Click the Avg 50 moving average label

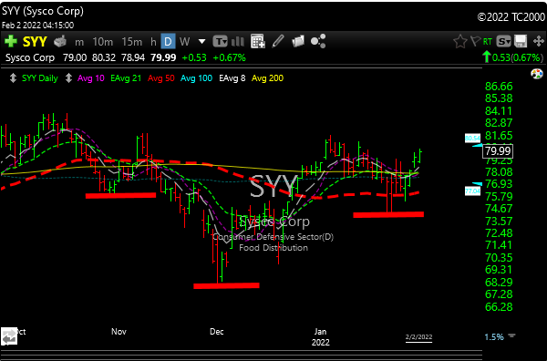coord(160,78)
